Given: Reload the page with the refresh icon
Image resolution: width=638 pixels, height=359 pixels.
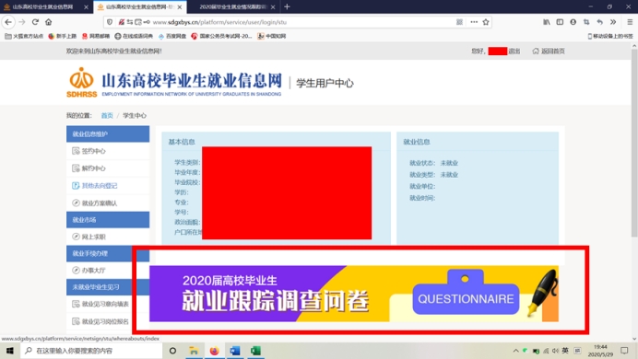Looking at the screenshot, I should pos(35,22).
